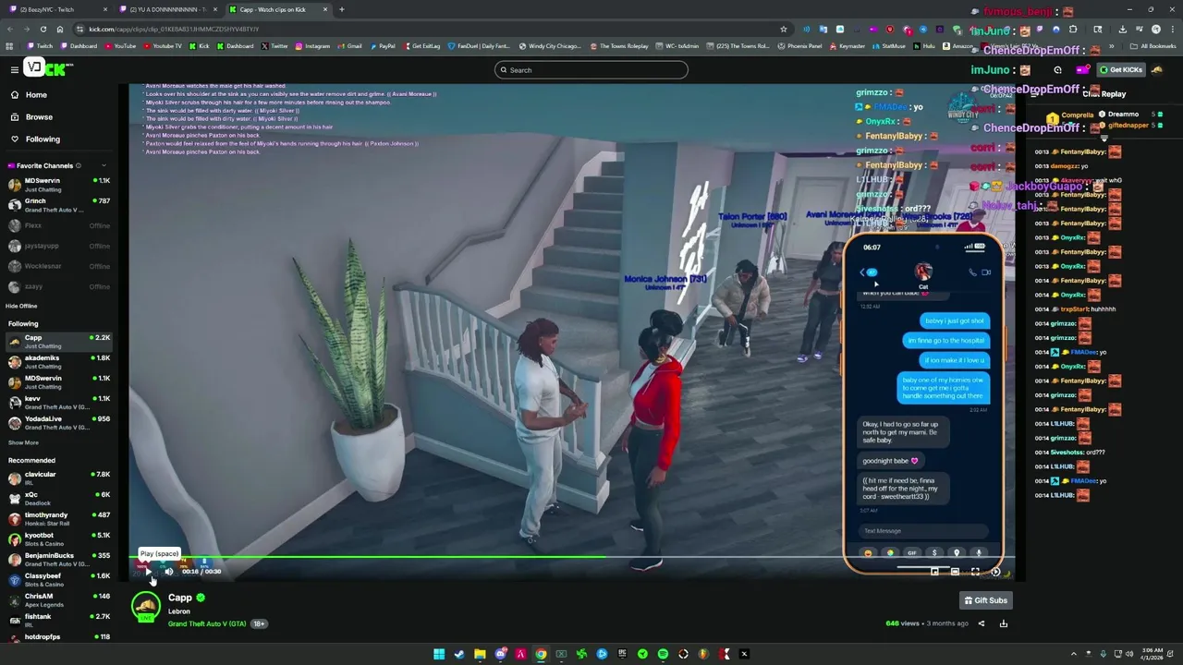Click the Gift Subs button
1183x665 pixels.
[x=985, y=600]
